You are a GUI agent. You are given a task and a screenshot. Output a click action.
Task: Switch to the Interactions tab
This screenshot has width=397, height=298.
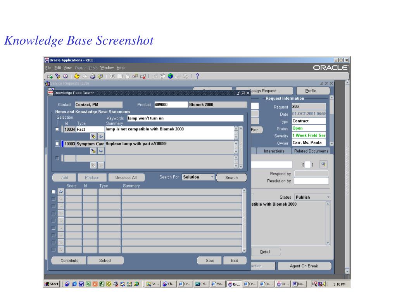click(x=274, y=151)
